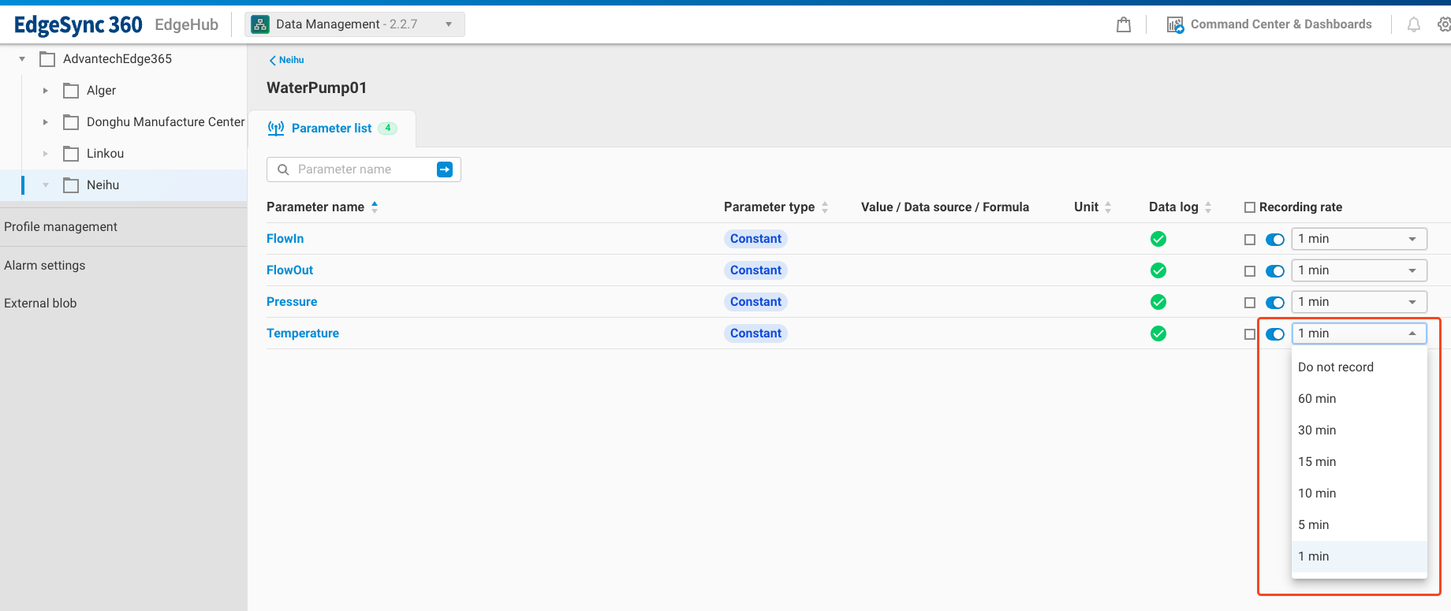Expand the Linkou tree node arrow
The height and width of the screenshot is (611, 1451).
click(46, 154)
